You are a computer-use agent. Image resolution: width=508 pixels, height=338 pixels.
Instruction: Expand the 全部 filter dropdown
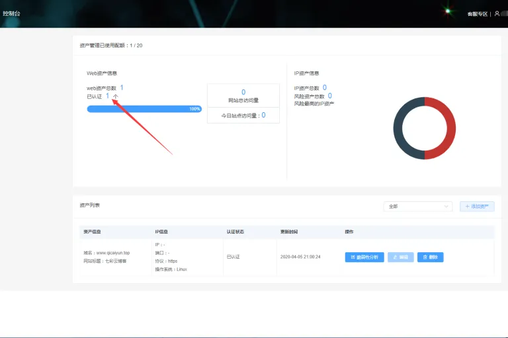click(x=417, y=207)
